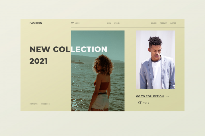Viewport: 205px width, 136px height.
Task: Open the WOMEN category
Action: pos(117,23)
